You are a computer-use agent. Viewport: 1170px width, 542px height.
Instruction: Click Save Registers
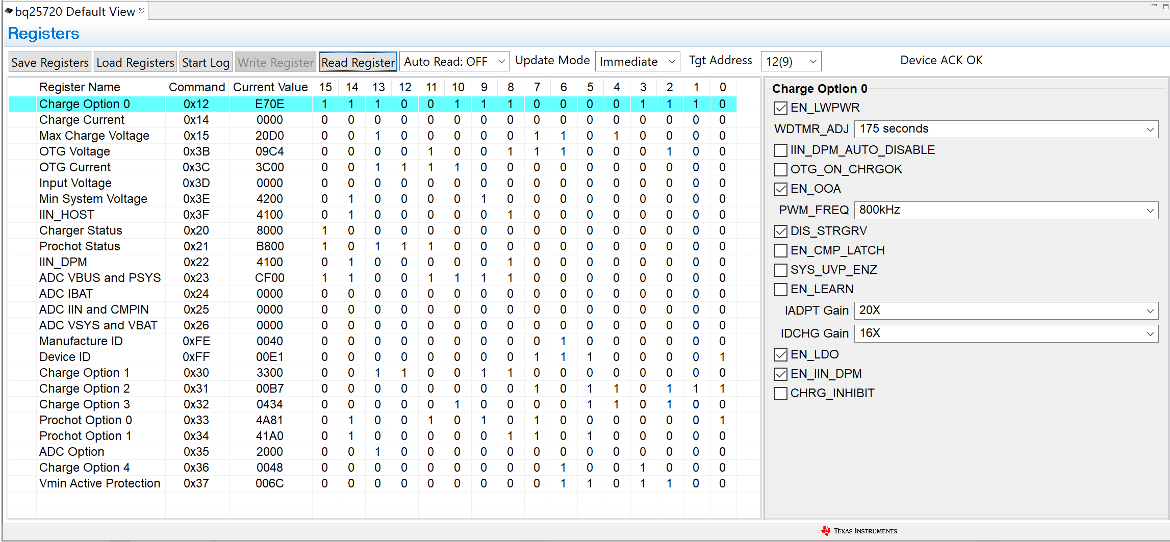[x=49, y=62]
